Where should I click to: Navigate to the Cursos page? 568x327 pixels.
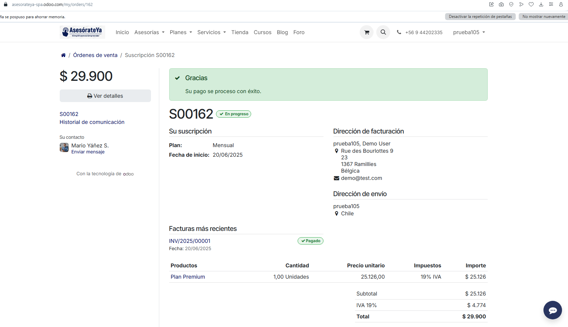[x=262, y=32]
